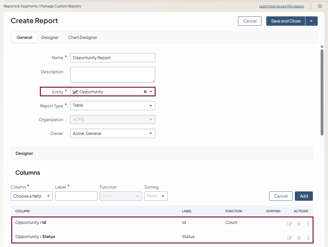The width and height of the screenshot is (328, 247).
Task: Delete the Opportunity Id column row
Action: (x=299, y=224)
